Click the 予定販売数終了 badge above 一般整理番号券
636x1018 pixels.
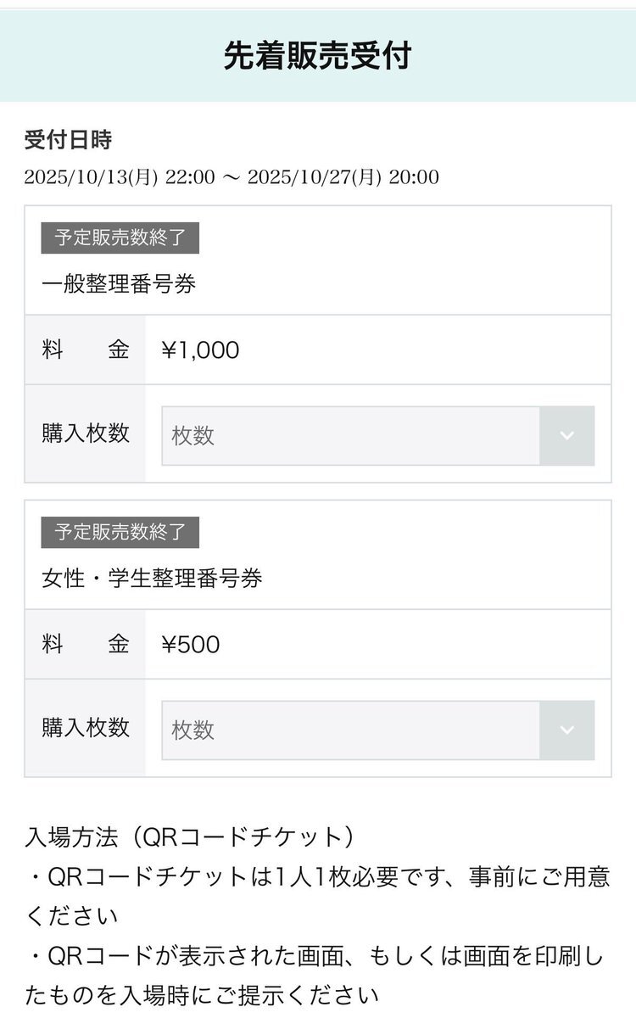(120, 238)
